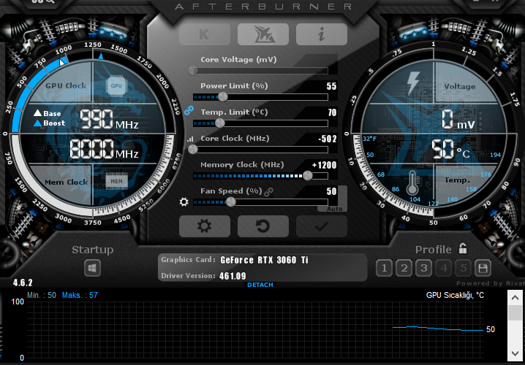Click the graph scrollbar down arrow
The height and width of the screenshot is (365, 525).
tap(515, 353)
